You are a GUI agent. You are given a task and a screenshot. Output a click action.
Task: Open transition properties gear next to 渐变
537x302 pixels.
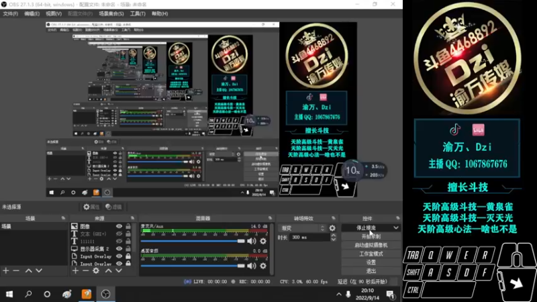click(332, 228)
